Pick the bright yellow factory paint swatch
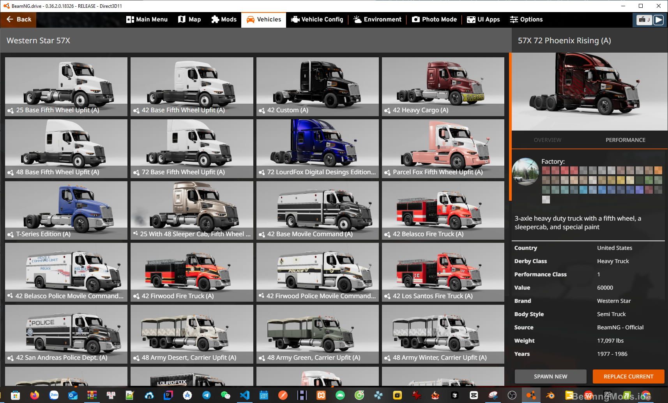 point(621,180)
